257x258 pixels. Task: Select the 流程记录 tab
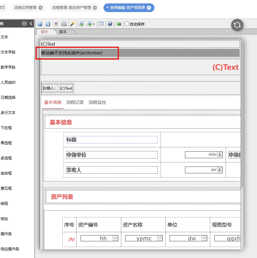75,102
